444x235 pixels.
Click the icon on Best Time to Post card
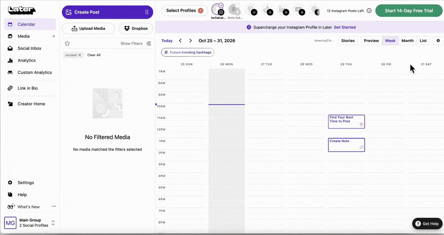[361, 124]
